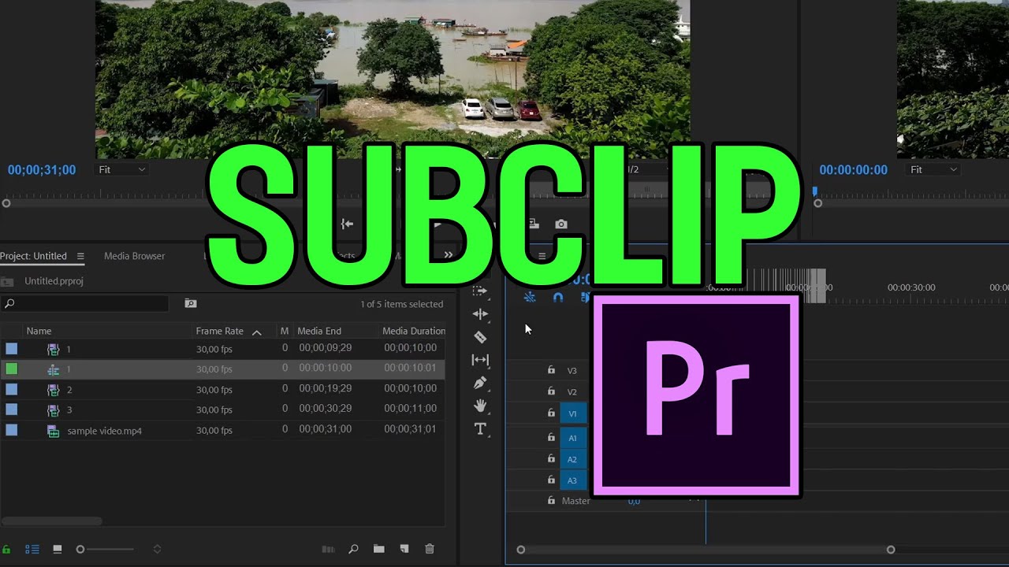Click the Find magnifier icon in the Project panel footer

(x=354, y=549)
